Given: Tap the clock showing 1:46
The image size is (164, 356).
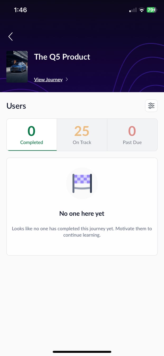Looking at the screenshot, I should coord(20,10).
